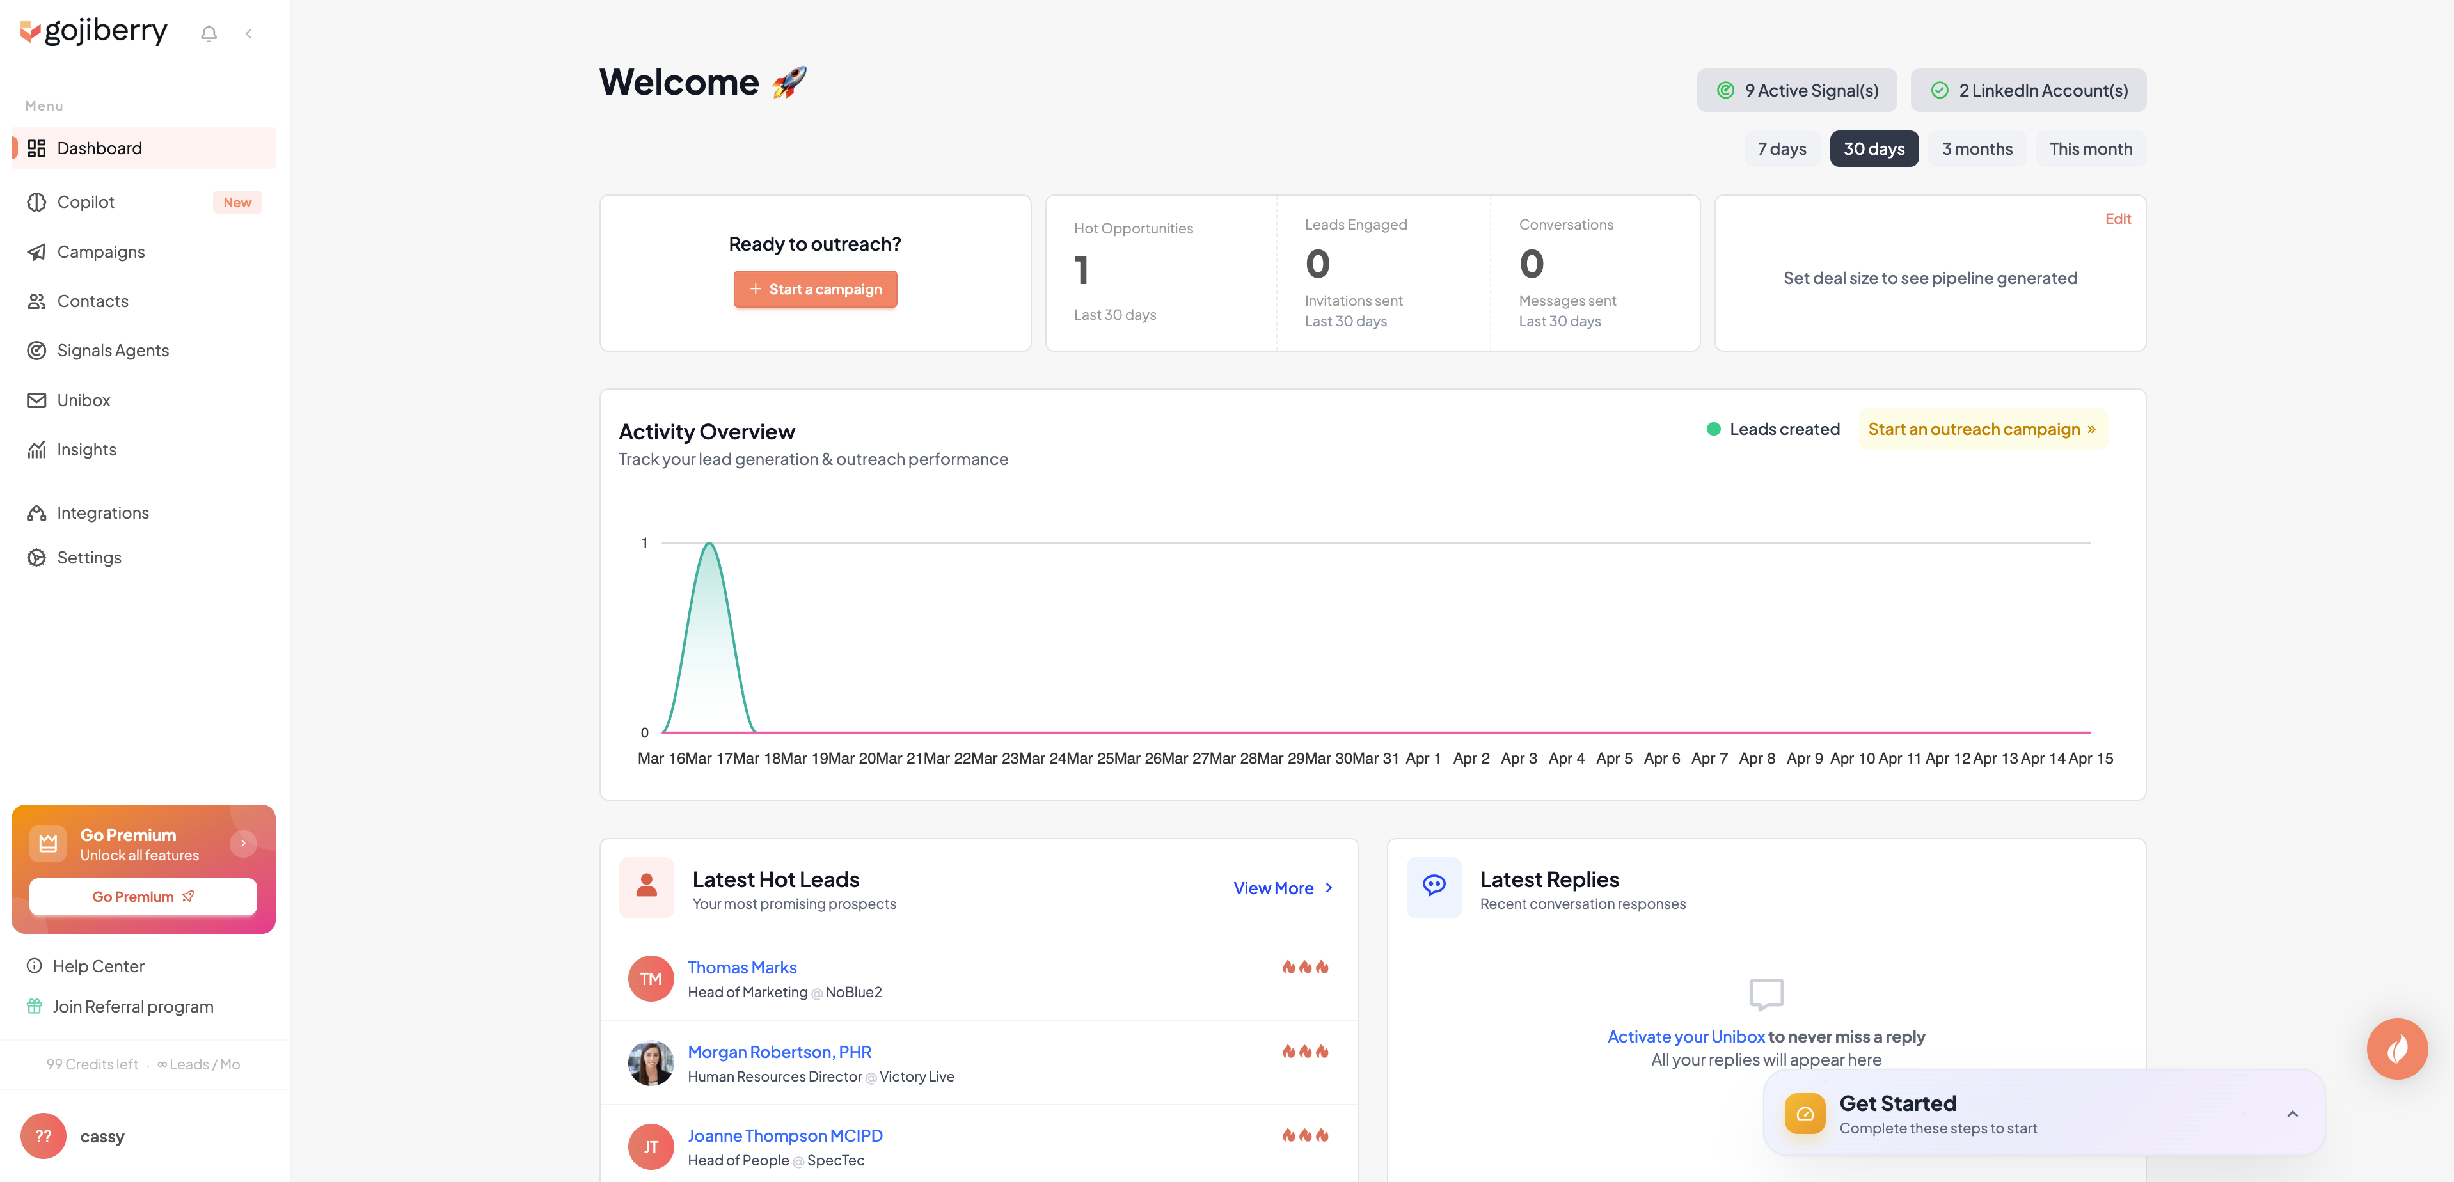Open Contacts from the left menu

click(x=91, y=301)
